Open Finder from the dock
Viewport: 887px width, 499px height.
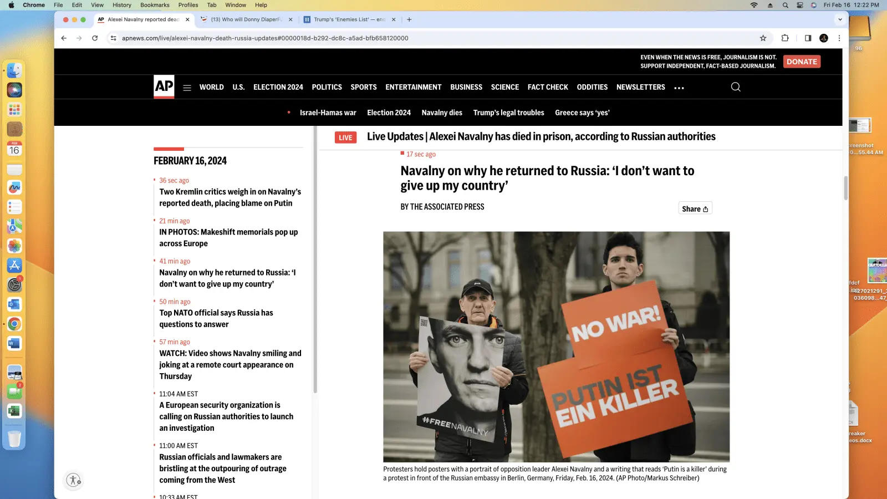[x=14, y=70]
